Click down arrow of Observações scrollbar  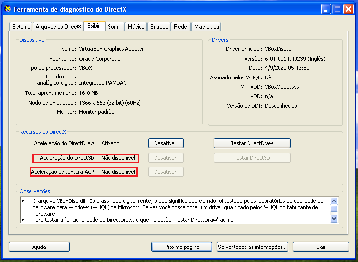[334, 218]
